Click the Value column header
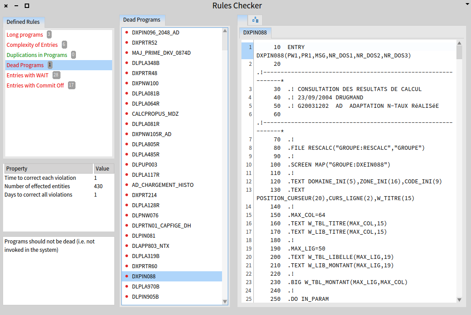471x315 pixels. pyautogui.click(x=102, y=169)
